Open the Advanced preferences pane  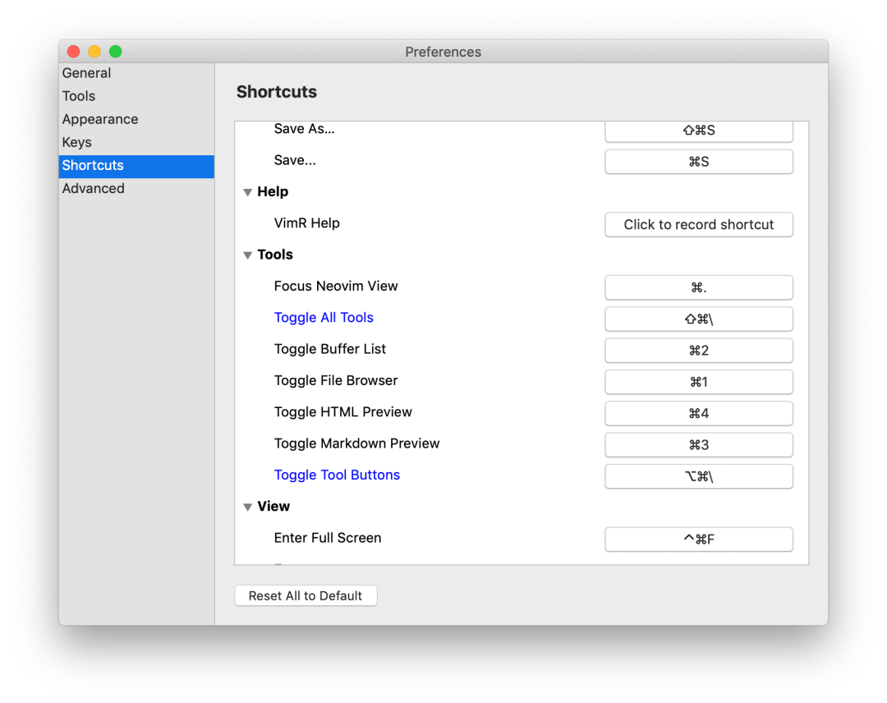point(136,189)
